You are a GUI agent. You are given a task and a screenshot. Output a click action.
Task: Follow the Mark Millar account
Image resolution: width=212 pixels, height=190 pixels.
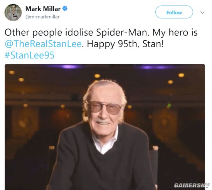[x=174, y=12]
